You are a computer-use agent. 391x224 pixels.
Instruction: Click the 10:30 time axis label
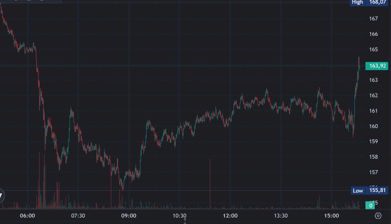click(x=180, y=216)
